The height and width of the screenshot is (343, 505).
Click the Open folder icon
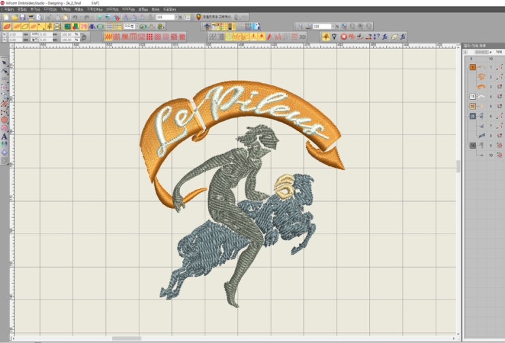[14, 17]
